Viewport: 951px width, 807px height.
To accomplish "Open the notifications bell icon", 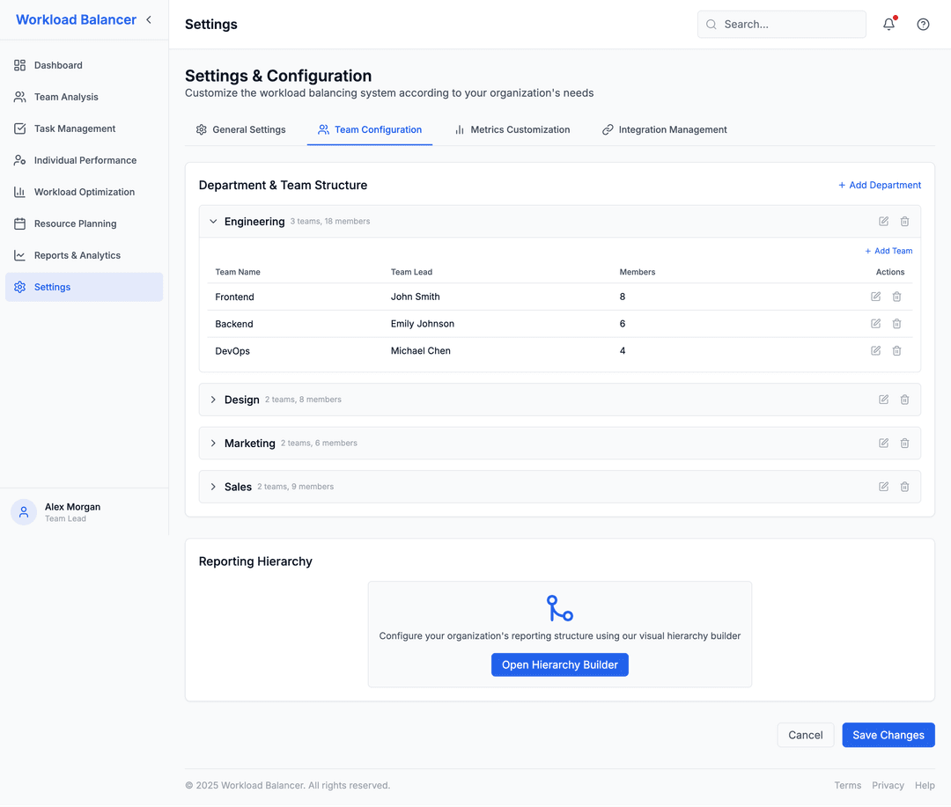I will coord(888,24).
